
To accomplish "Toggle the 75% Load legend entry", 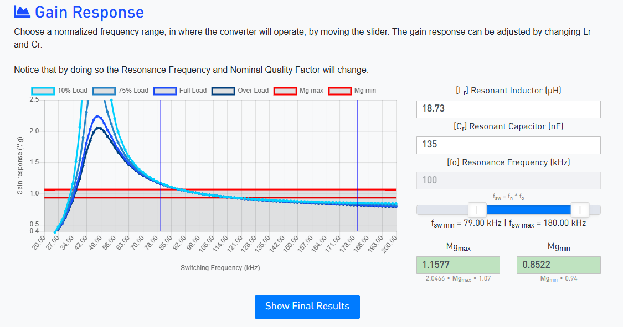I will 104,91.
